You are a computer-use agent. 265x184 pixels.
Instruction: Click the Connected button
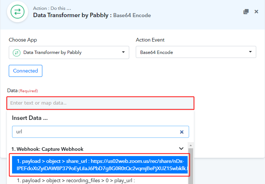click(x=26, y=71)
